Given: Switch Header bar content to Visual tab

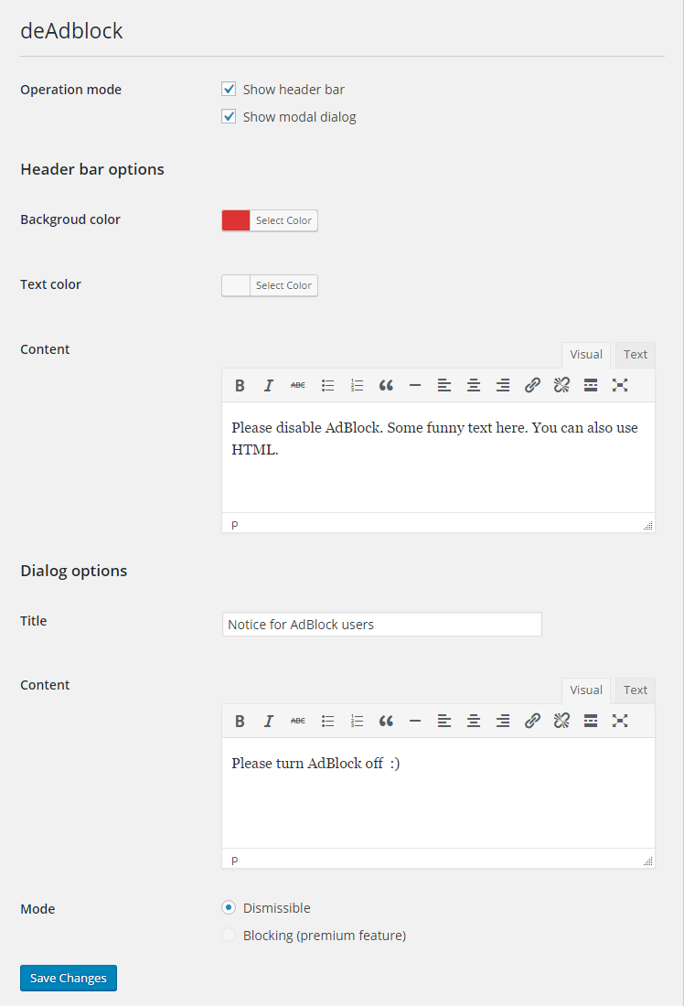Looking at the screenshot, I should 586,355.
